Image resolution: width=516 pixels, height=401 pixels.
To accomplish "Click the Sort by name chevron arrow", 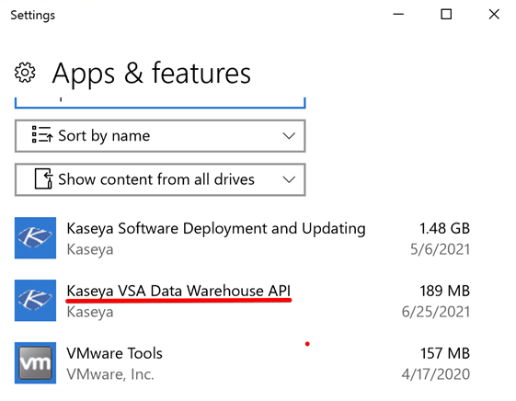I will point(289,136).
